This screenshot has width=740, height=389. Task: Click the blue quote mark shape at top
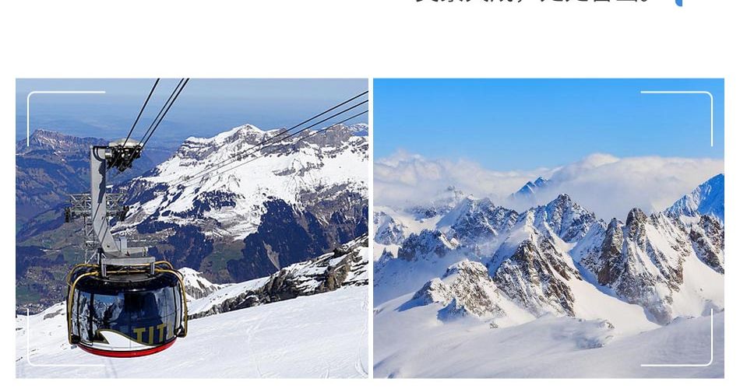(x=678, y=3)
